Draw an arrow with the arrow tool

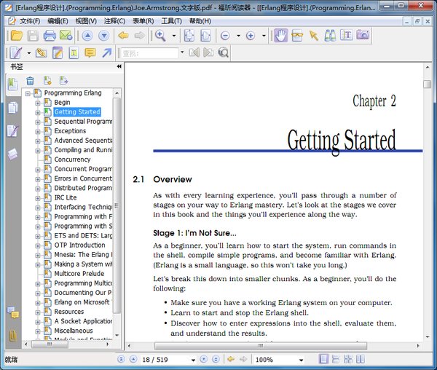pyautogui.click(x=107, y=52)
